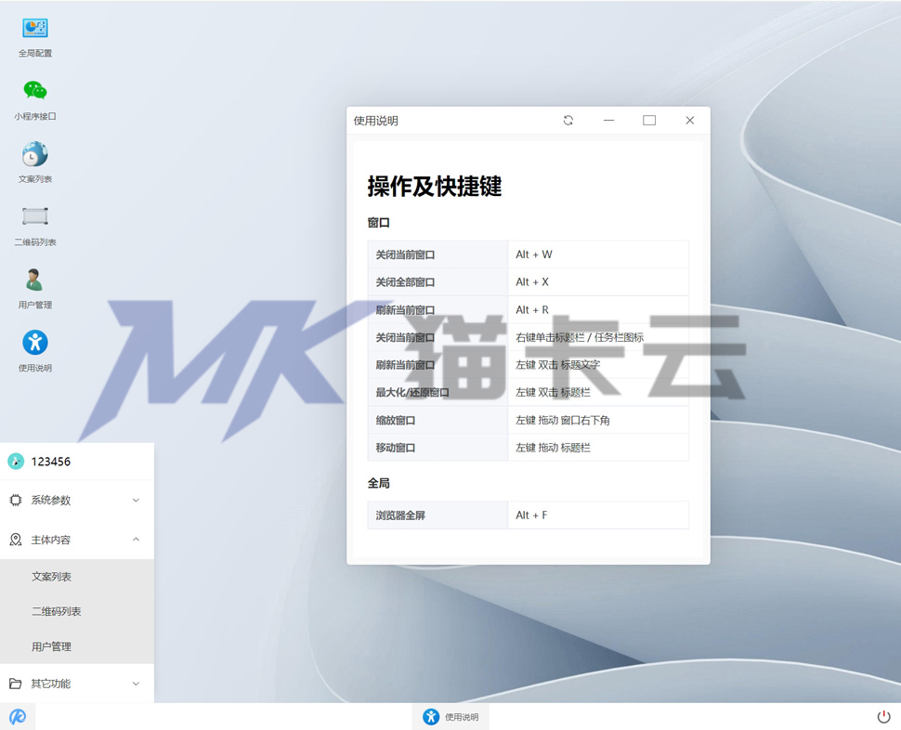The image size is (901, 730).
Task: Click the 窗口 section heading
Action: tap(379, 222)
